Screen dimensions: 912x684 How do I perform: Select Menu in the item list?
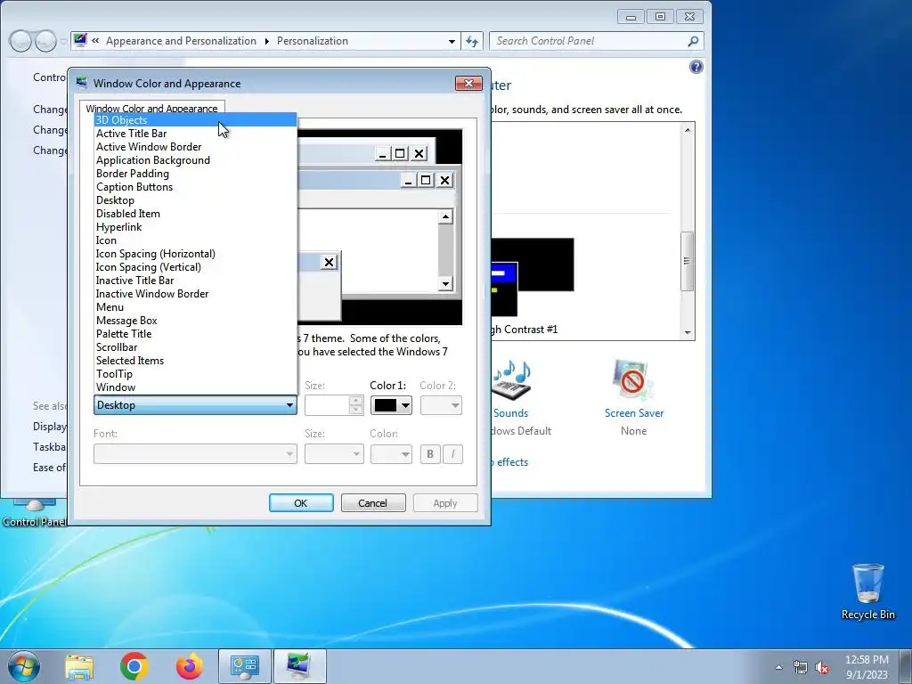195,307
